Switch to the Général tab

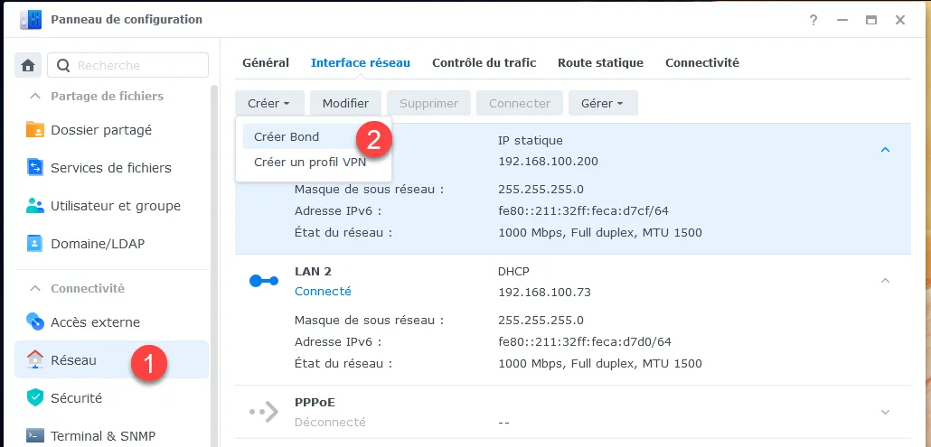click(266, 63)
